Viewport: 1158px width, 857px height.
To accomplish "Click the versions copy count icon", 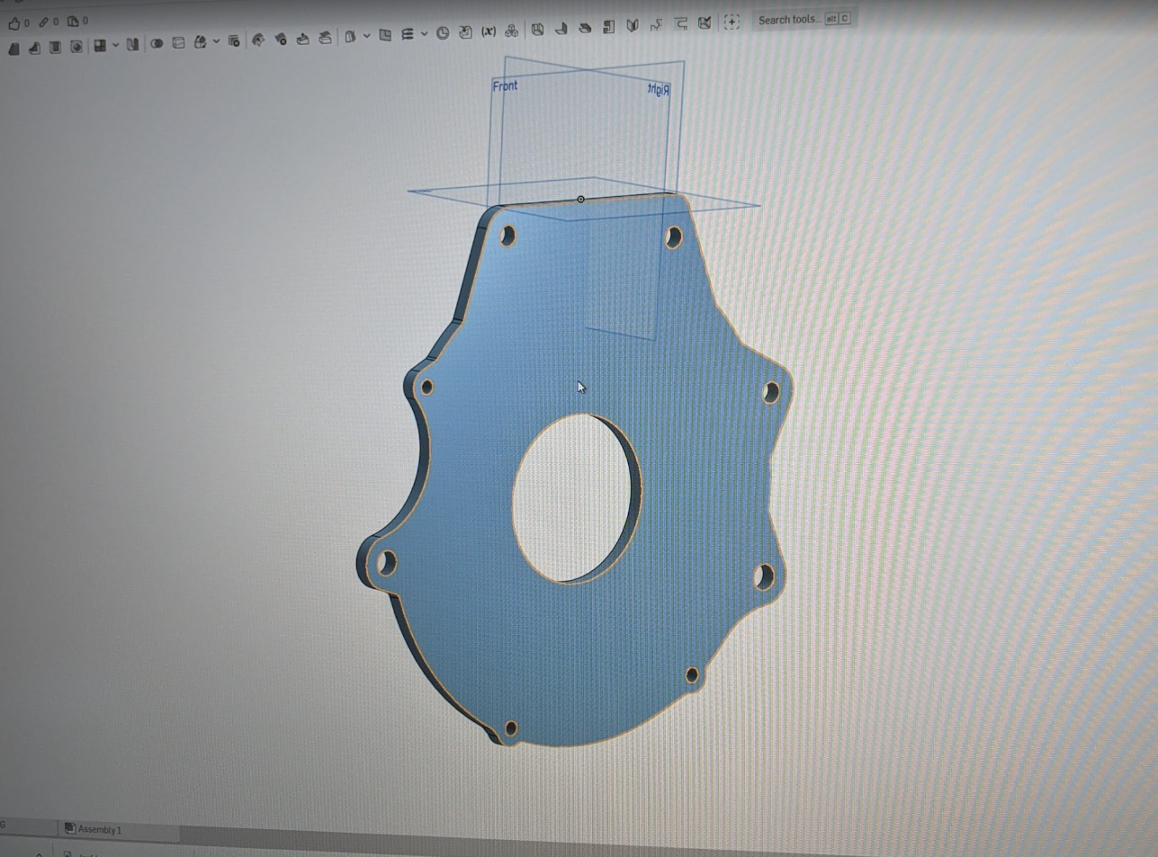I will click(x=73, y=22).
